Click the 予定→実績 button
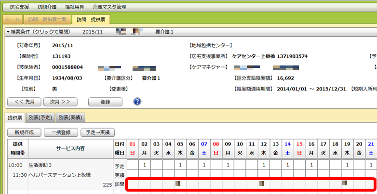 [98, 132]
